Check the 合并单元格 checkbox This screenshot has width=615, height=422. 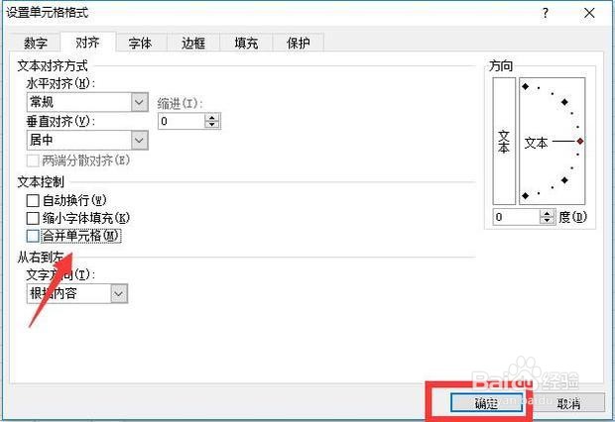coord(33,236)
